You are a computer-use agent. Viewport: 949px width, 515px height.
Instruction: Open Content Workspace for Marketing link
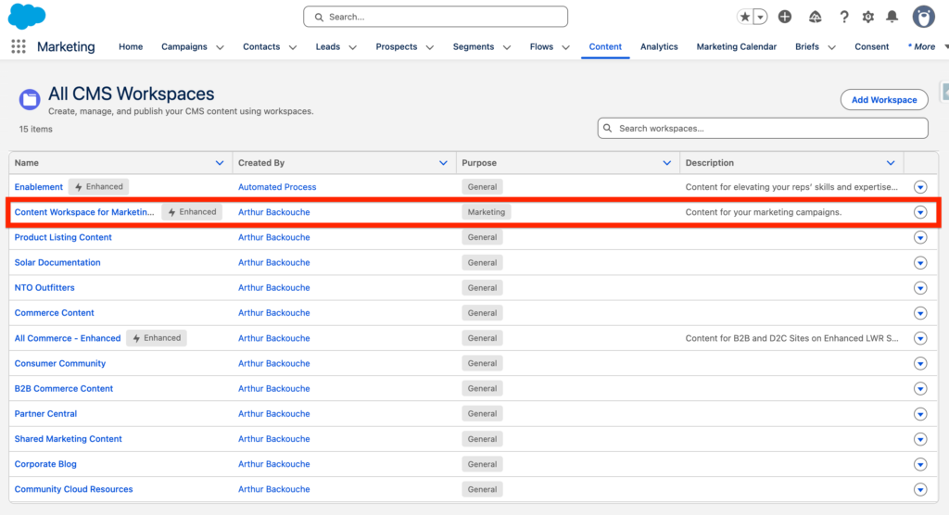tap(84, 212)
